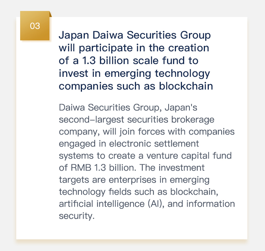This screenshot has width=265, height=251.
Task: Click the word 'information' in last lines
Action: click(x=211, y=204)
